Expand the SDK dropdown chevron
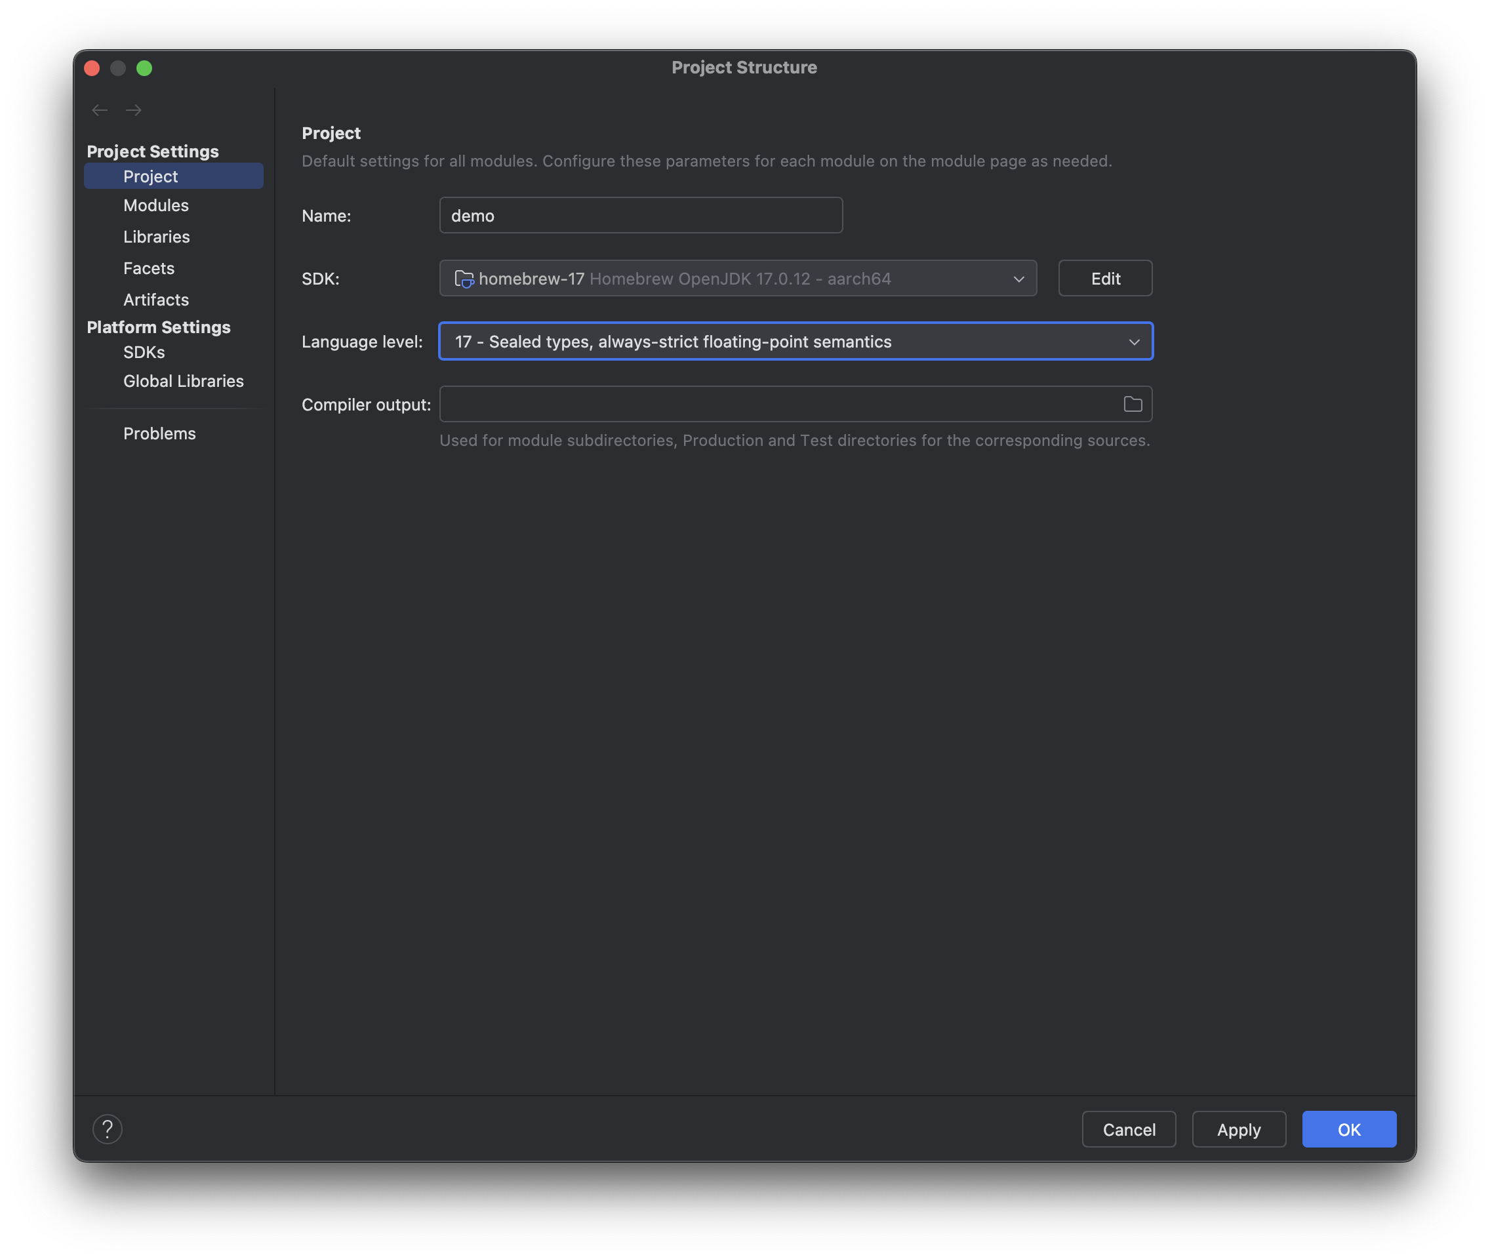The height and width of the screenshot is (1259, 1490). [1018, 279]
